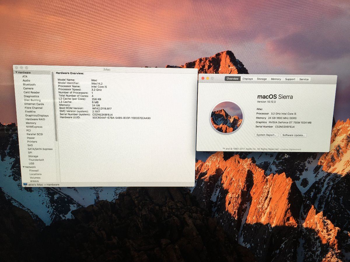This screenshot has width=350, height=262.
Task: Open the License Agreement link
Action: tap(290, 149)
